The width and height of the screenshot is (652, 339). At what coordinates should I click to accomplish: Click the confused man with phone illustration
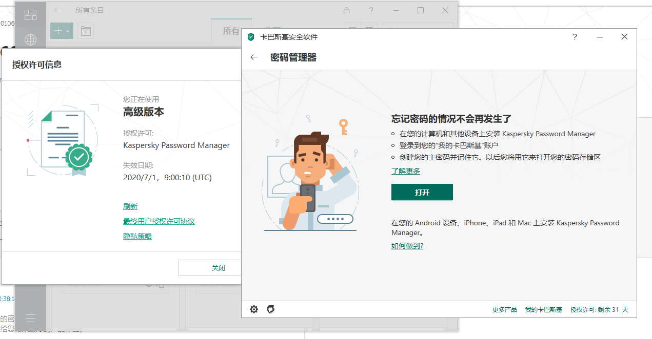click(310, 174)
